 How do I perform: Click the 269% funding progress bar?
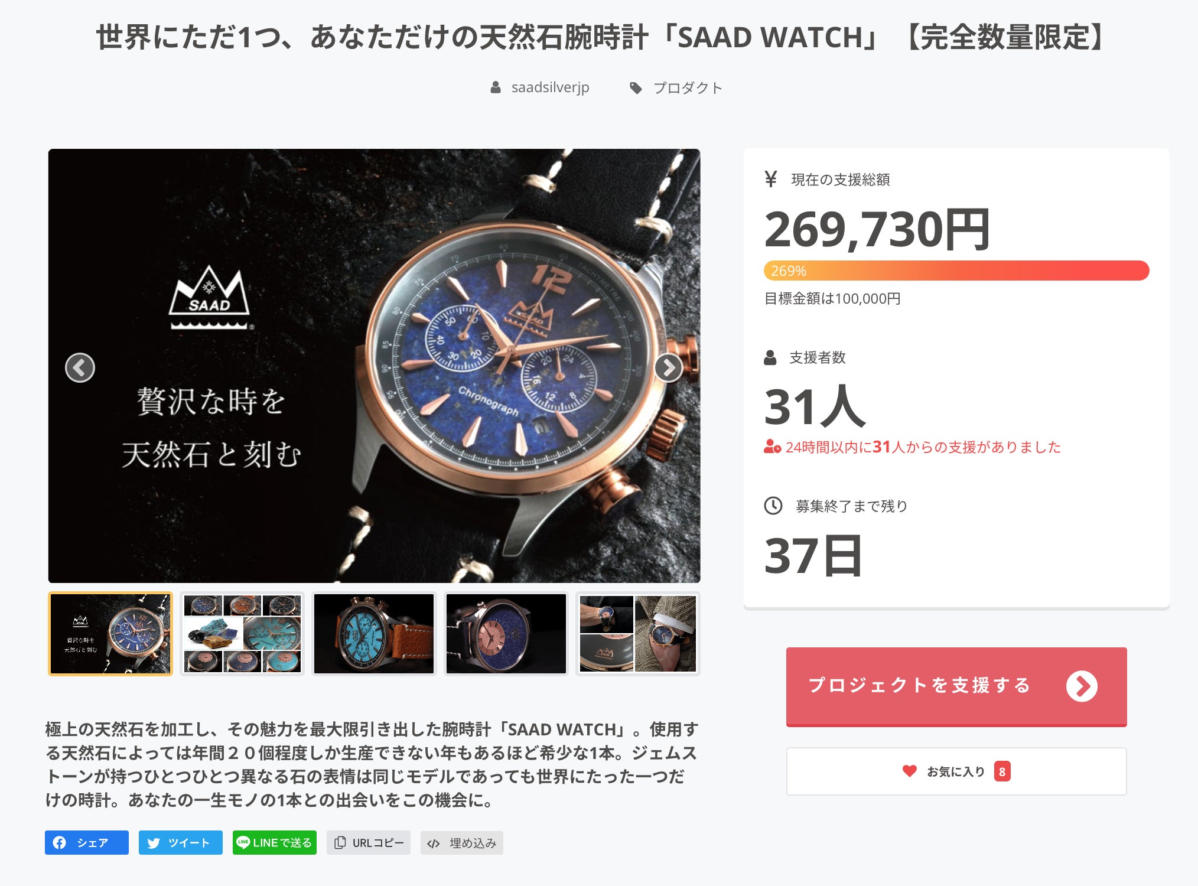click(x=956, y=271)
